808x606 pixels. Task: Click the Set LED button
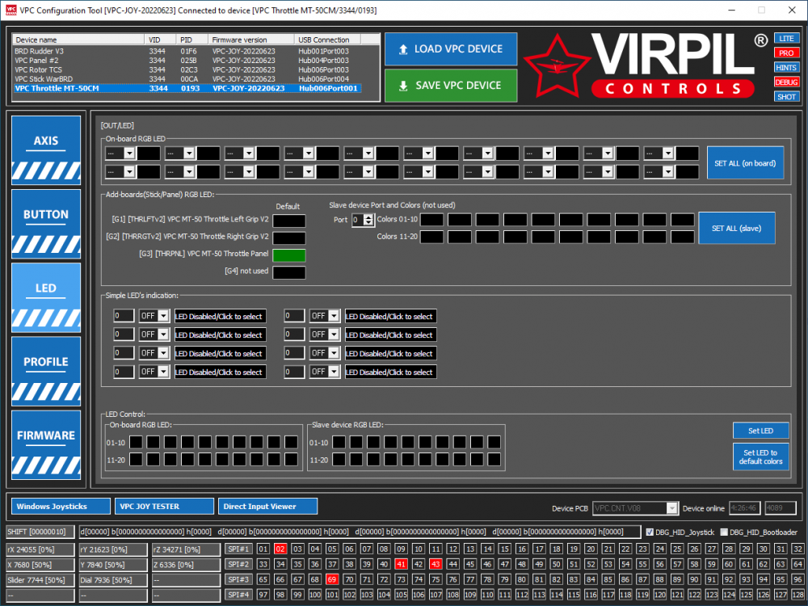[x=760, y=431]
